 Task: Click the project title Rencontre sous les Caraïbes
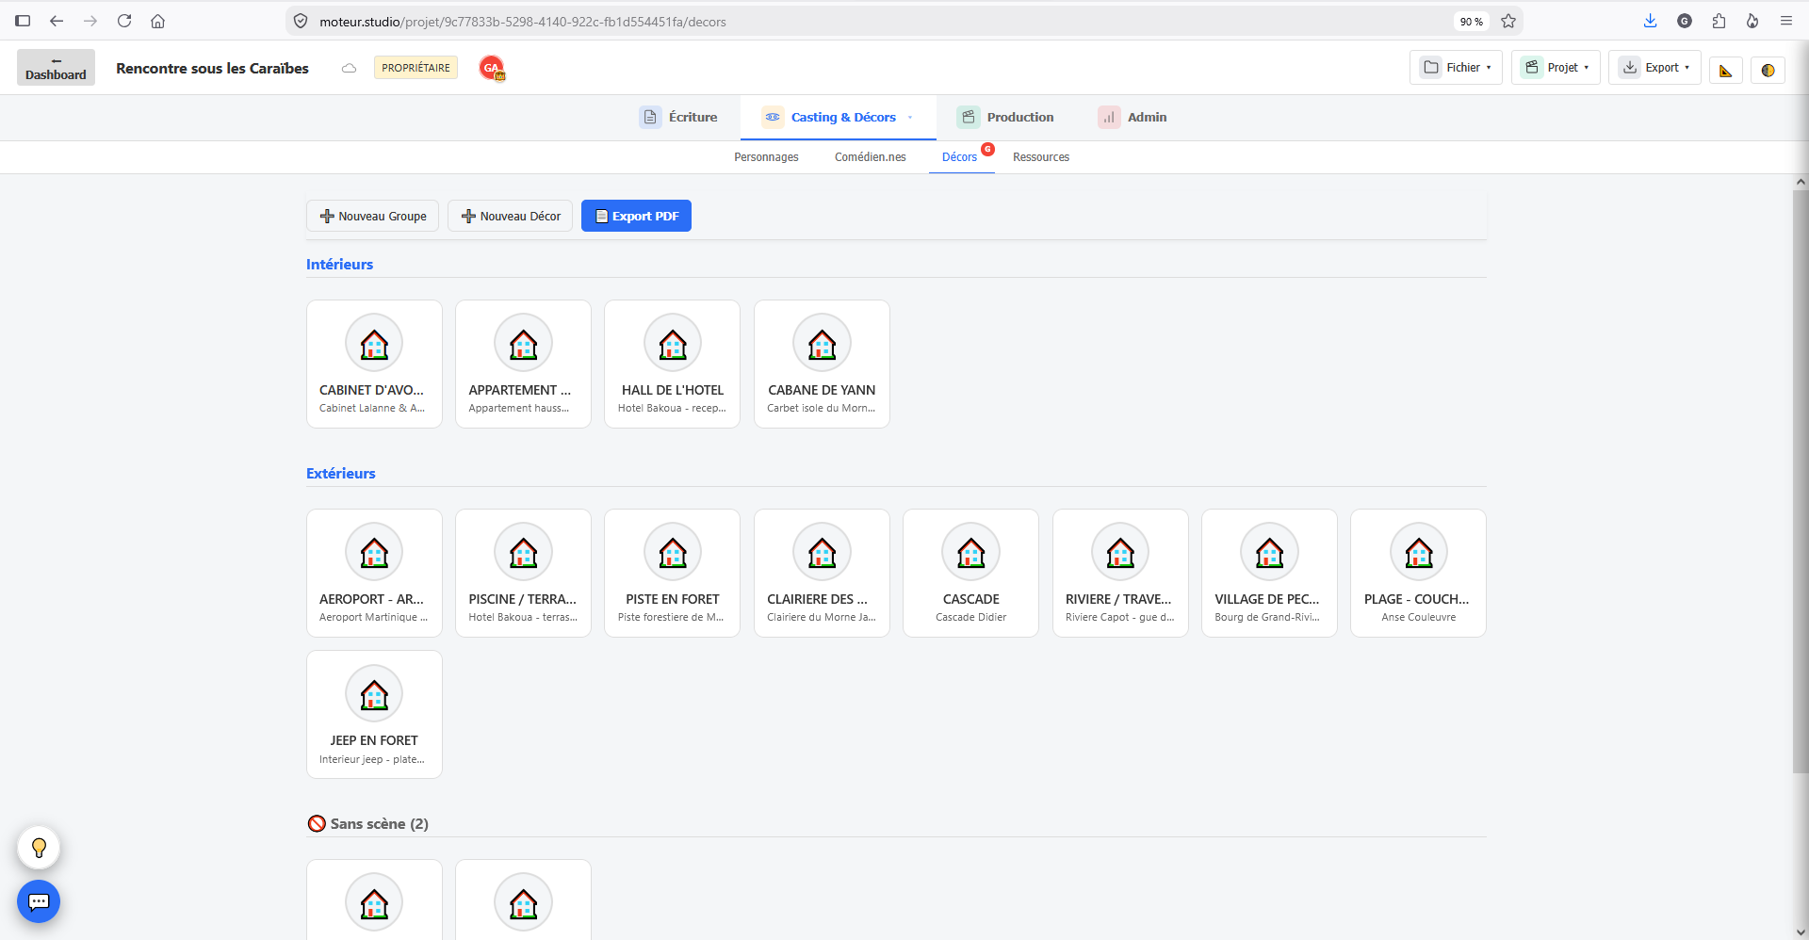(x=212, y=68)
